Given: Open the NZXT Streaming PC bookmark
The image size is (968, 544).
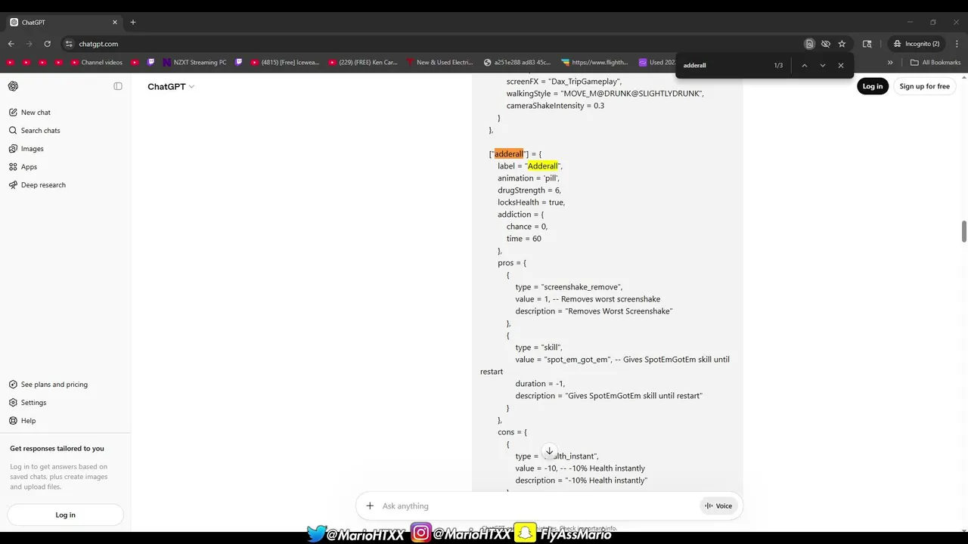Looking at the screenshot, I should (x=194, y=63).
